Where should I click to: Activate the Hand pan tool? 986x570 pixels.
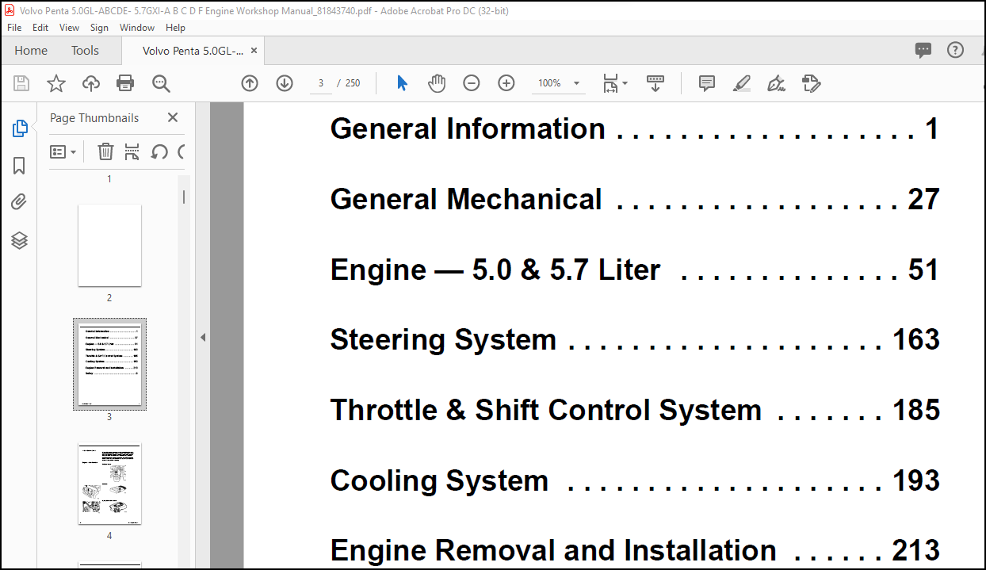point(437,83)
